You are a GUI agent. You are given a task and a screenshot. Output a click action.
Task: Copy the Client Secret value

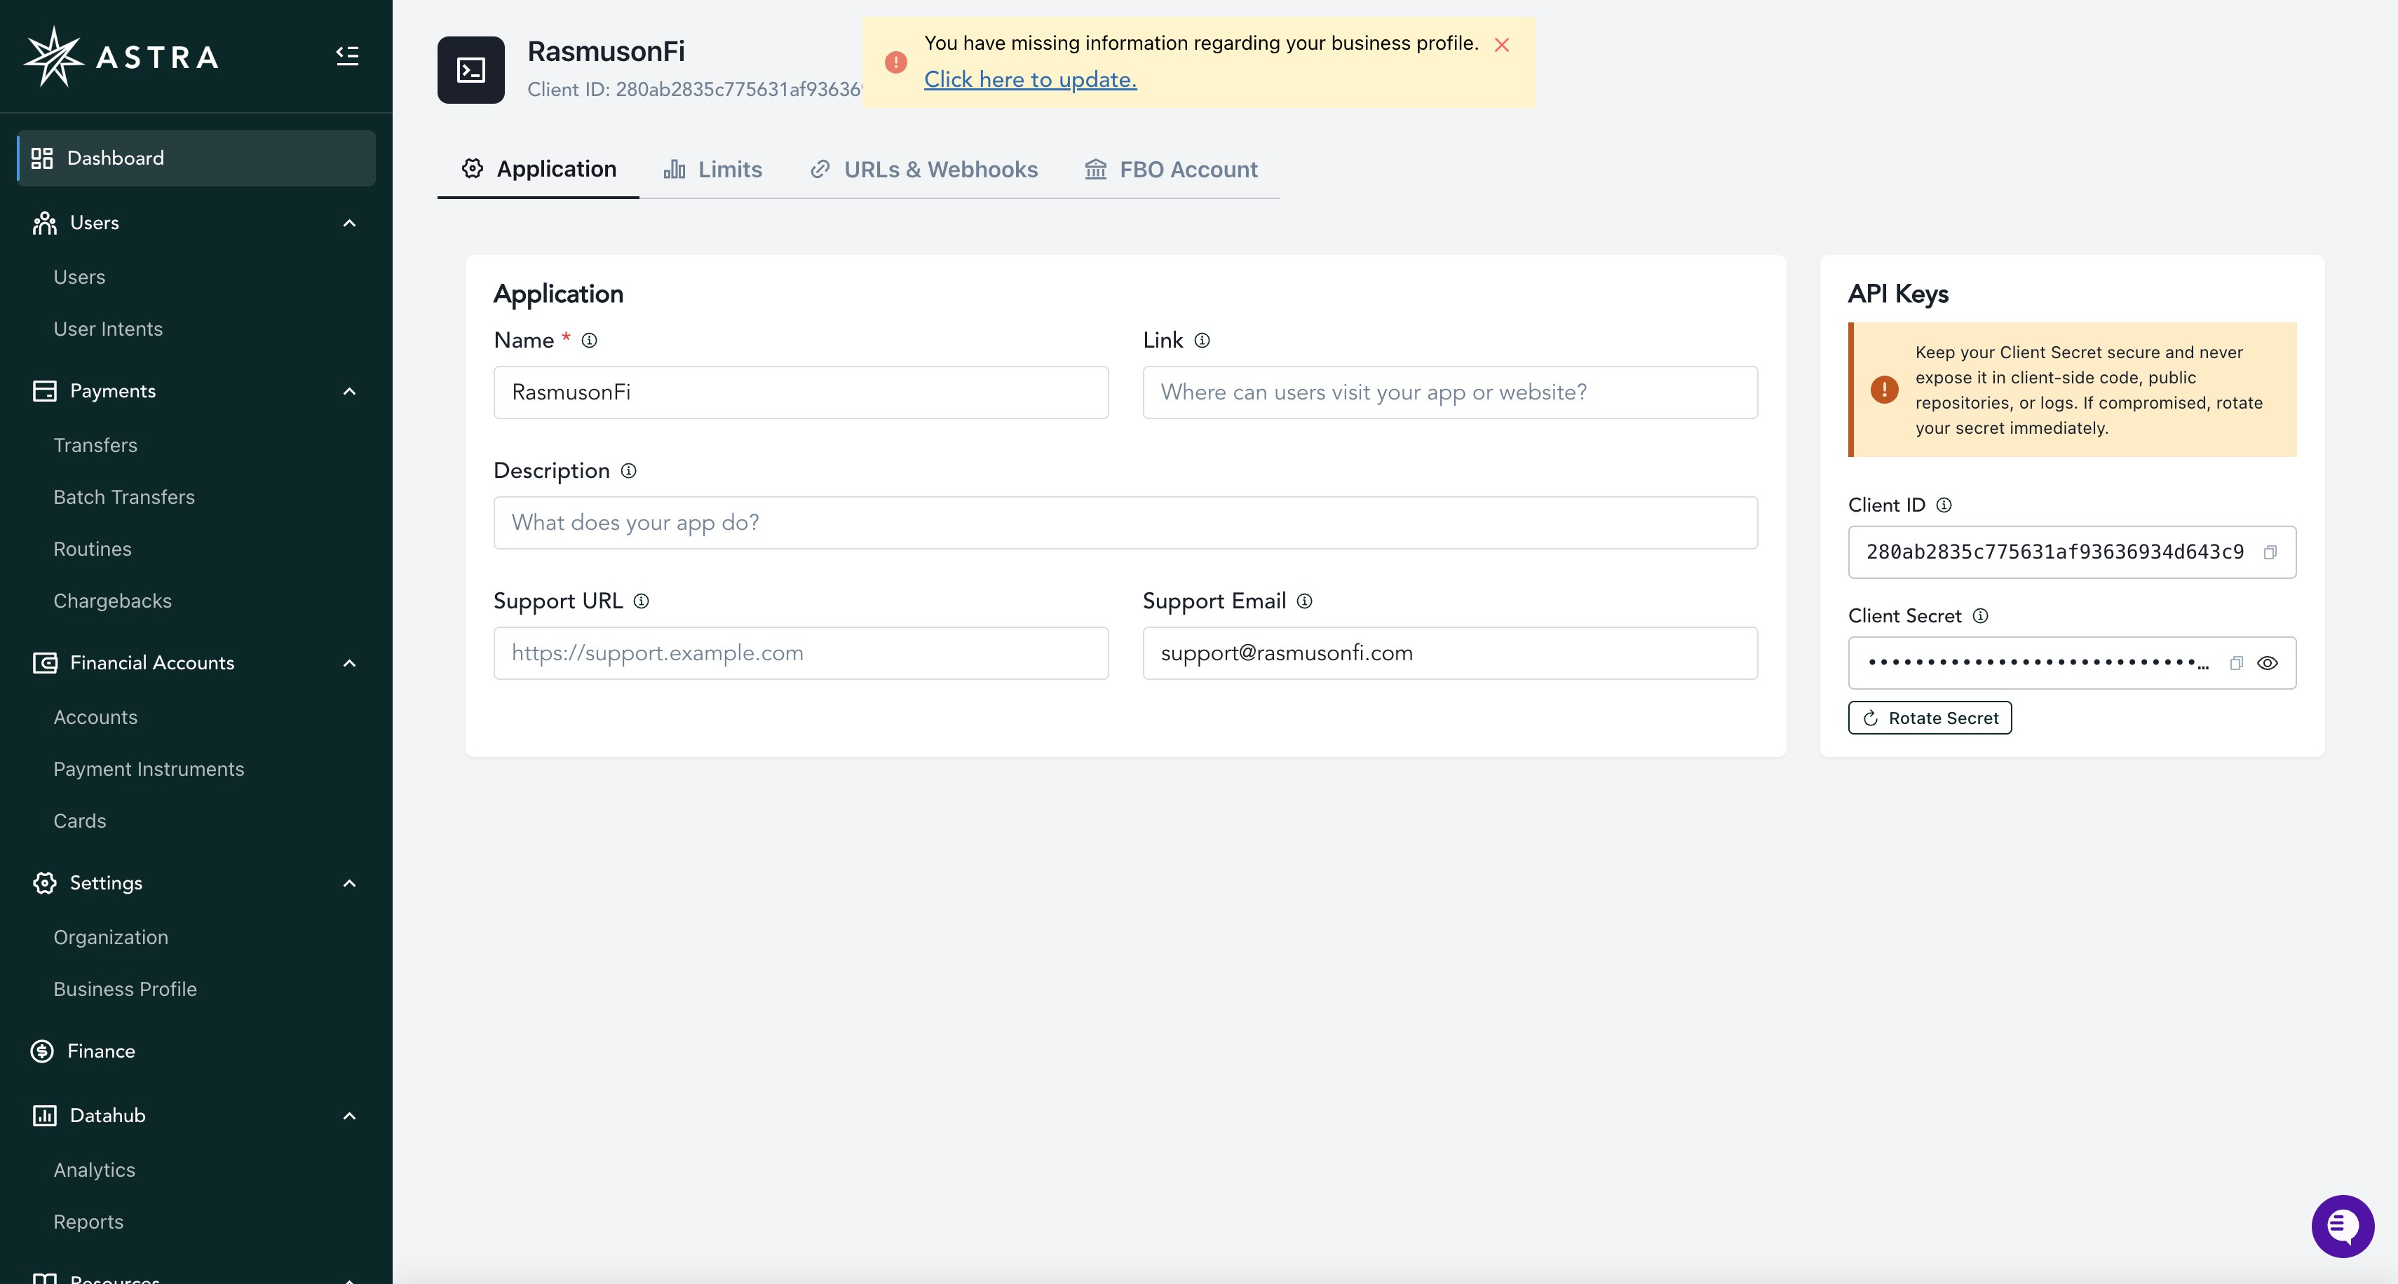[2236, 664]
